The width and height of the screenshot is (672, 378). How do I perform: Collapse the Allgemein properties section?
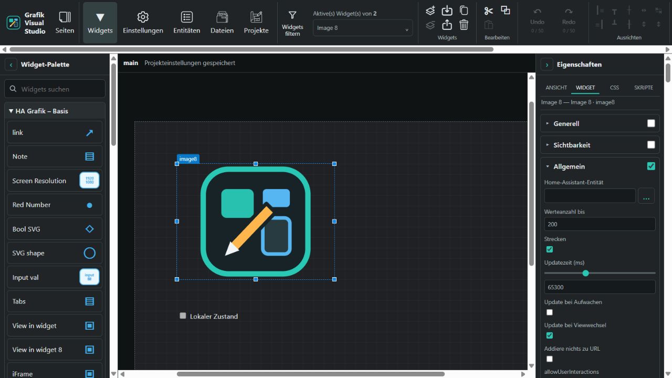[548, 166]
